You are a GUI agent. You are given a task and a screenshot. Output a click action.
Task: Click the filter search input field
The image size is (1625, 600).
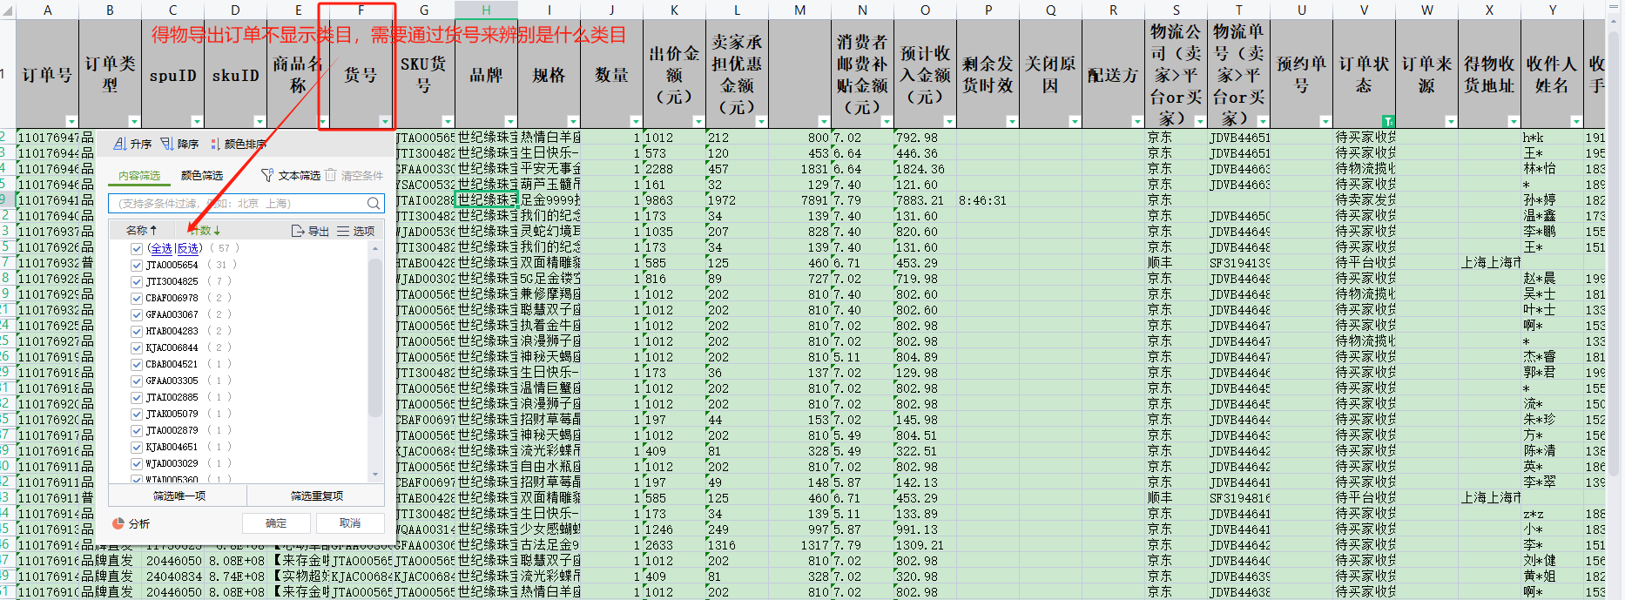click(x=235, y=203)
